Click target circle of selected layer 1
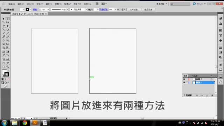 (211, 83)
